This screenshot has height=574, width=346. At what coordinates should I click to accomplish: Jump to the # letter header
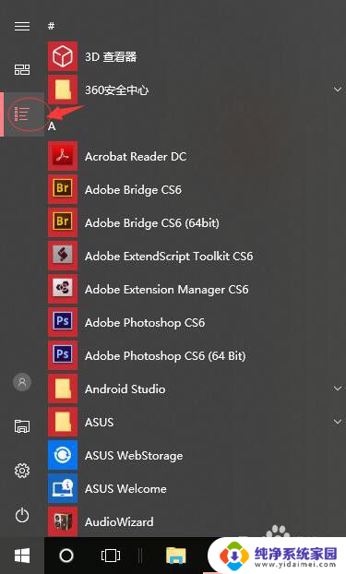pyautogui.click(x=52, y=26)
